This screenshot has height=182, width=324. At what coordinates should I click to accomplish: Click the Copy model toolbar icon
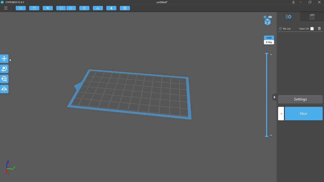click(85, 8)
